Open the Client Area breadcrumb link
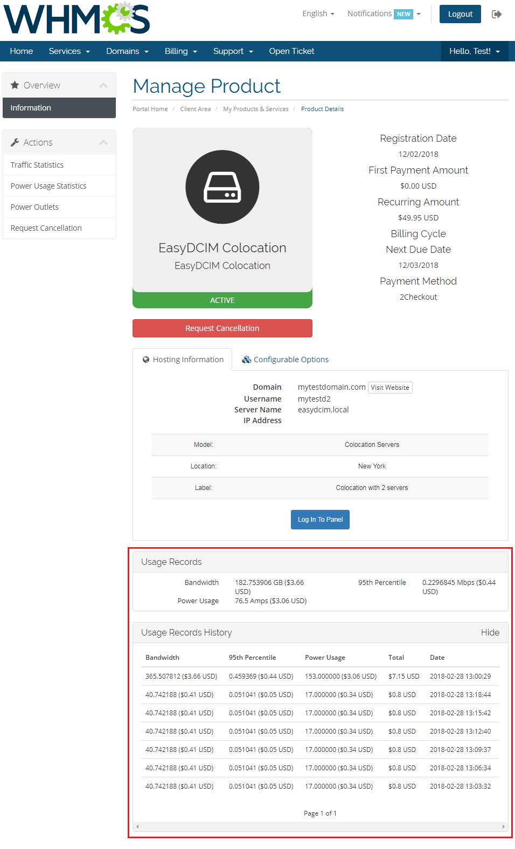515x849 pixels. 196,109
